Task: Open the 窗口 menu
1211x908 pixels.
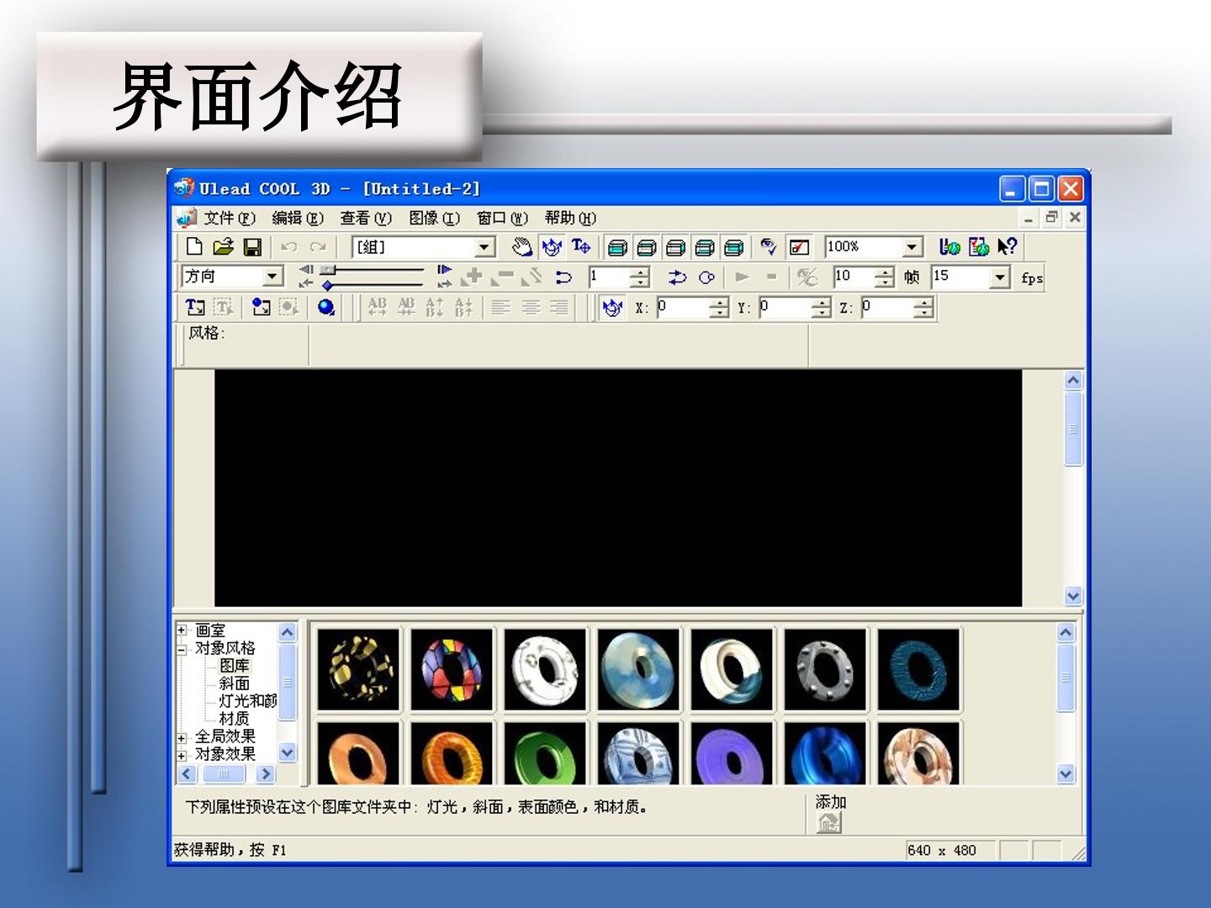Action: pyautogui.click(x=503, y=219)
